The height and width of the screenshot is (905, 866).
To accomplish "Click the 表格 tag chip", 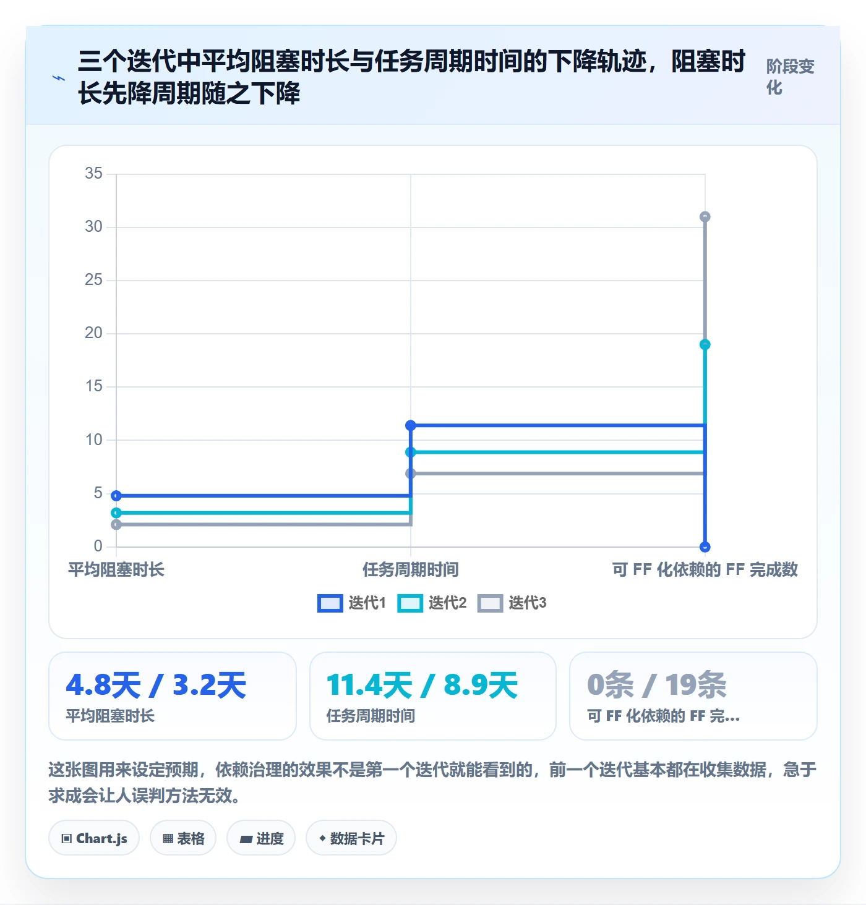I will click(x=183, y=838).
